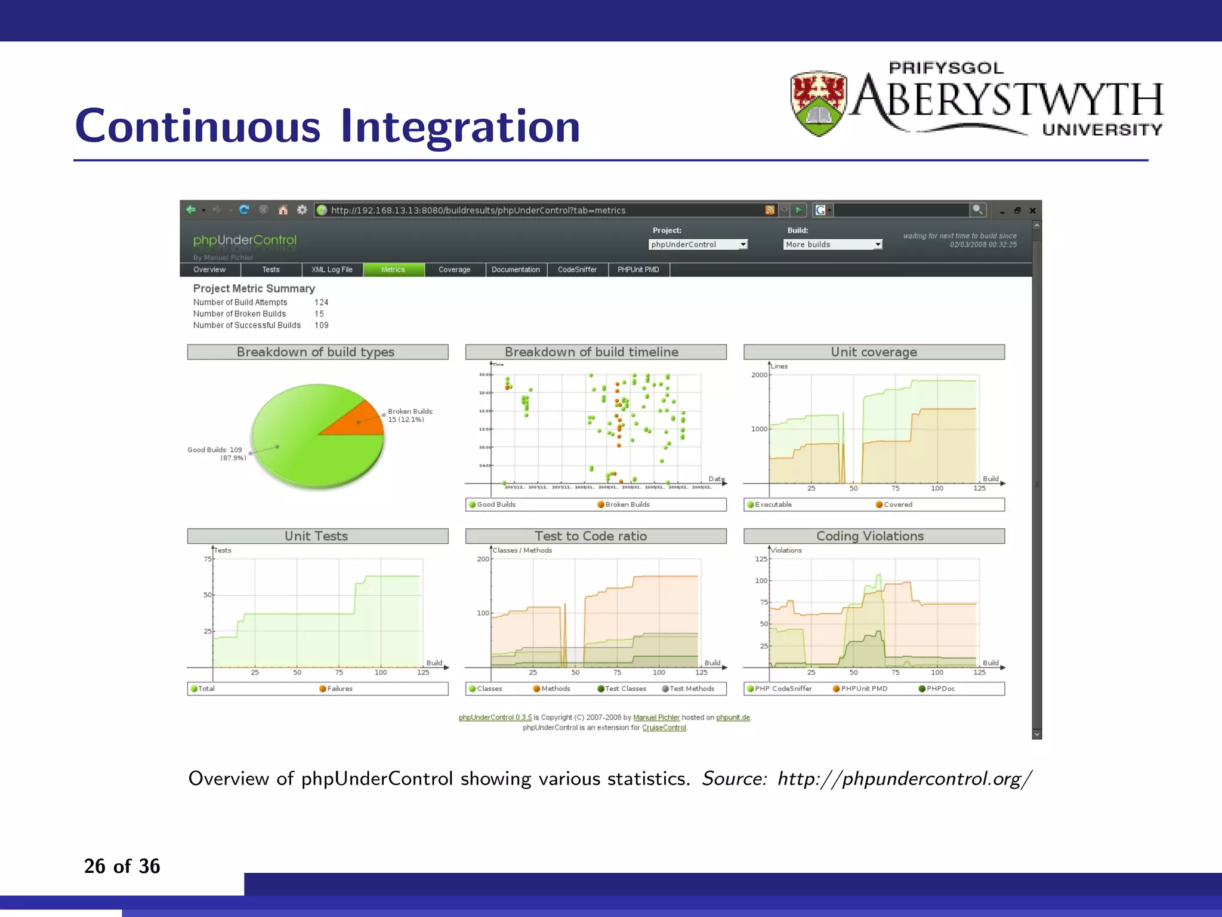Click the Failures legend swatch
The image size is (1222, 917).
tap(323, 689)
